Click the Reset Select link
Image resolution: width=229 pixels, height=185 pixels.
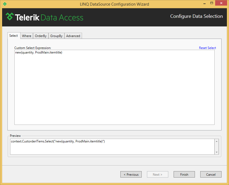tap(207, 48)
